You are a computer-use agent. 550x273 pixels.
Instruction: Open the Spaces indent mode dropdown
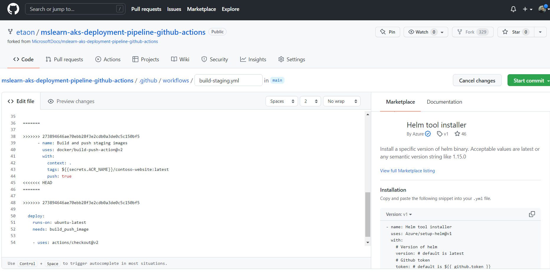(282, 101)
